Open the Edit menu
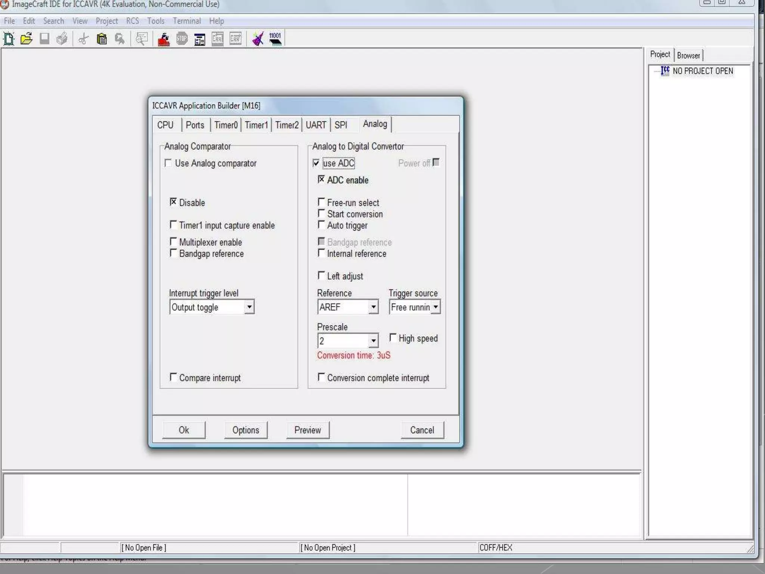The width and height of the screenshot is (765, 574). coord(29,21)
